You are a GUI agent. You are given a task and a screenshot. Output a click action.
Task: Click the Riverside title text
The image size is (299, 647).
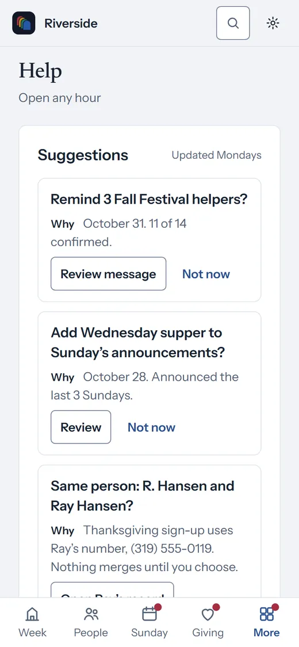pos(71,23)
